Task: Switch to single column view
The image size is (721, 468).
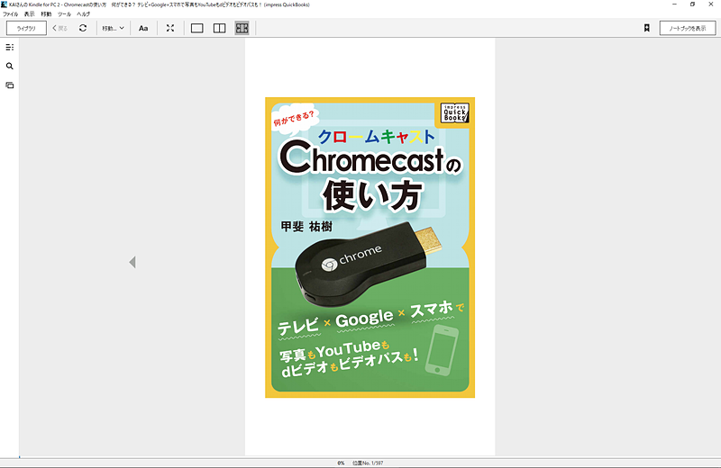Action: [196, 28]
